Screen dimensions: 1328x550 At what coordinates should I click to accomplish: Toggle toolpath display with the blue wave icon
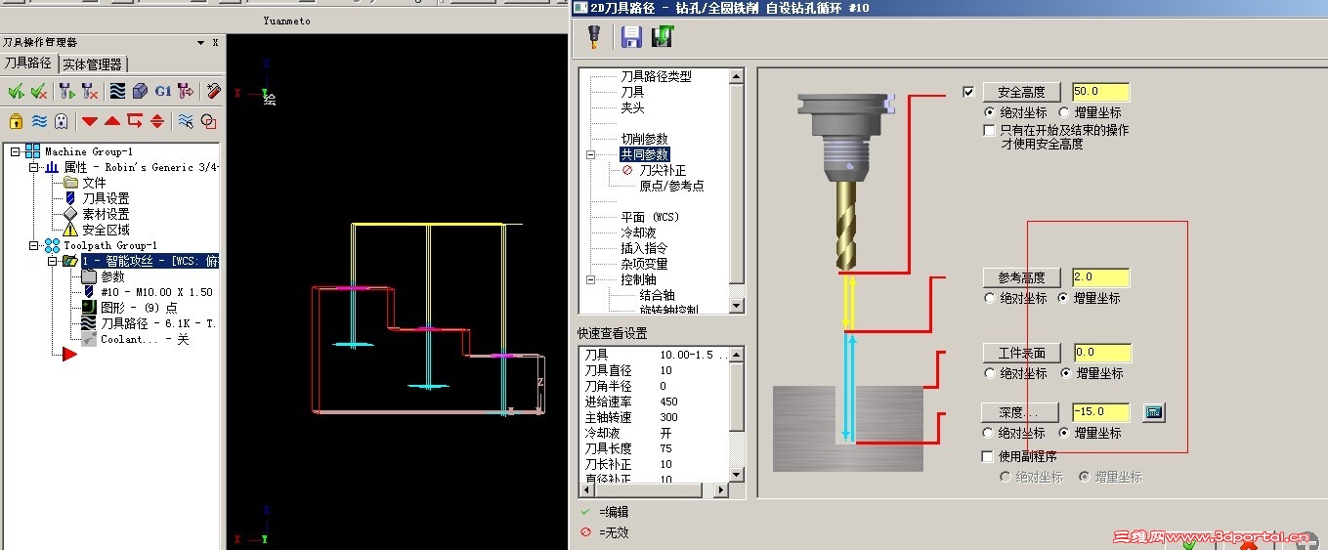pos(39,121)
